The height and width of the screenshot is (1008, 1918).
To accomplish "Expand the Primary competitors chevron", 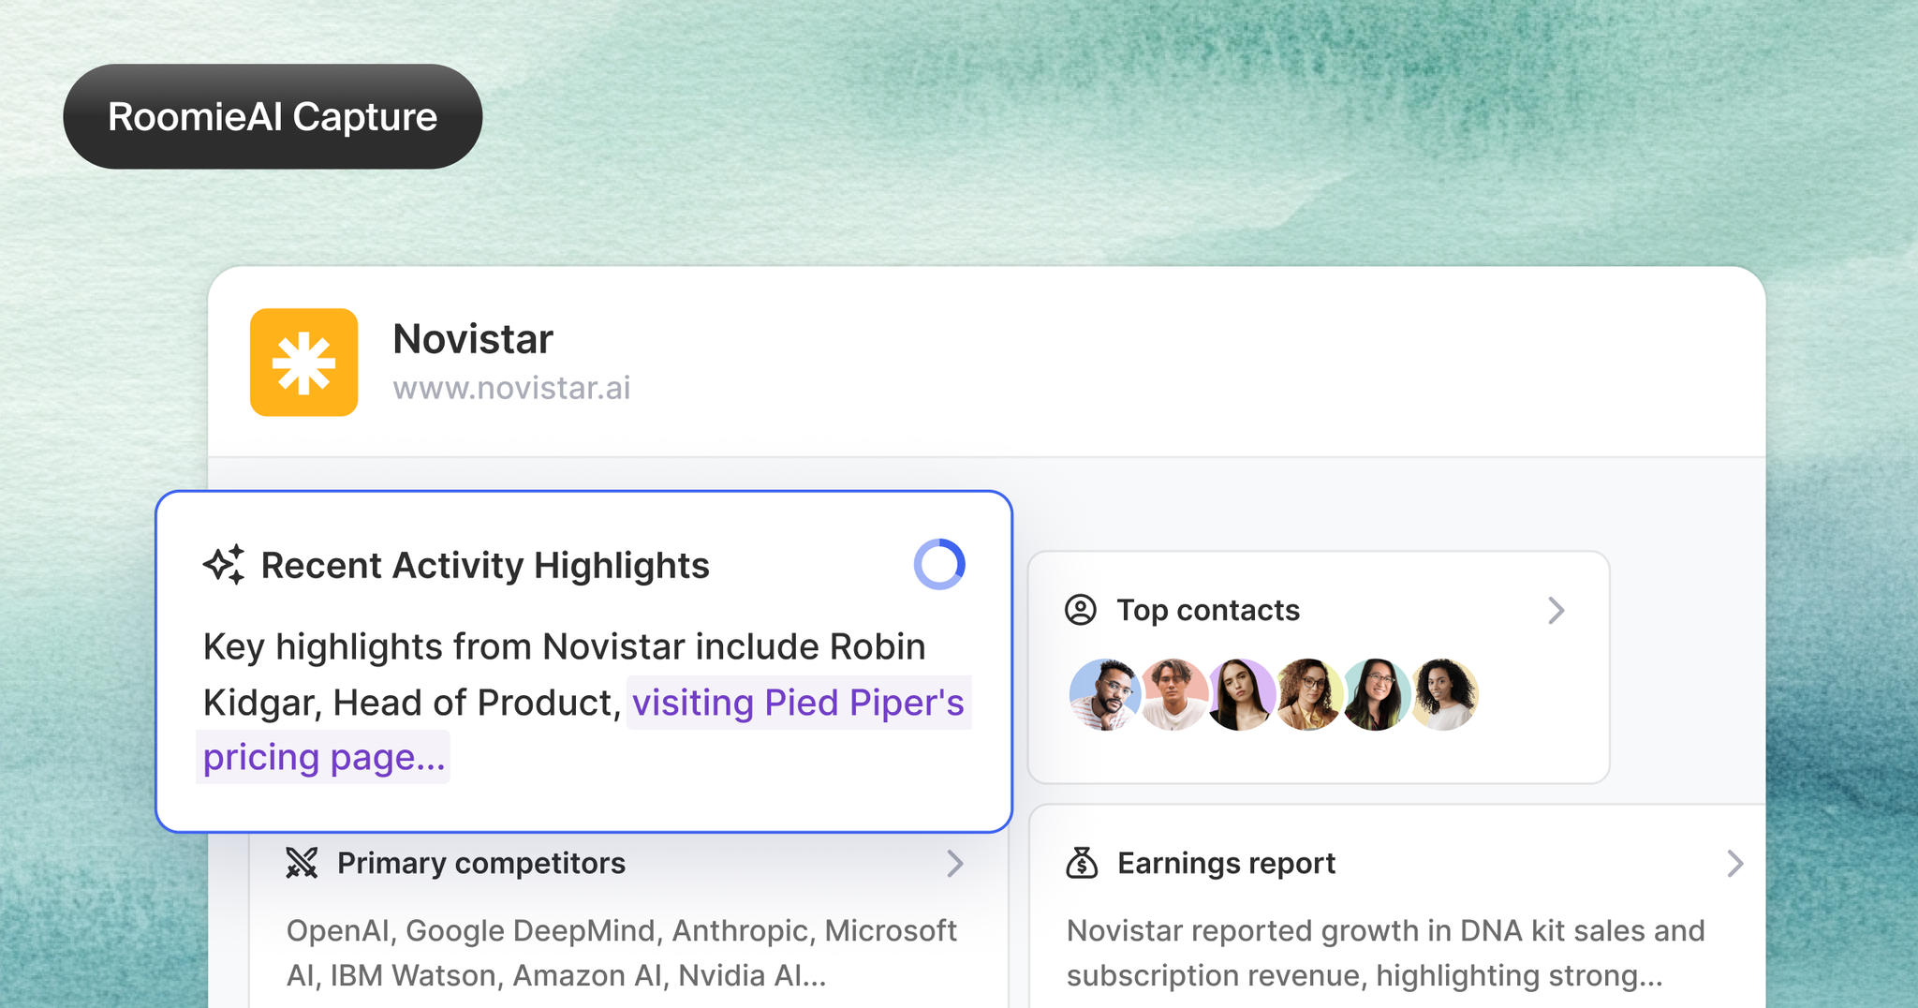I will click(954, 863).
